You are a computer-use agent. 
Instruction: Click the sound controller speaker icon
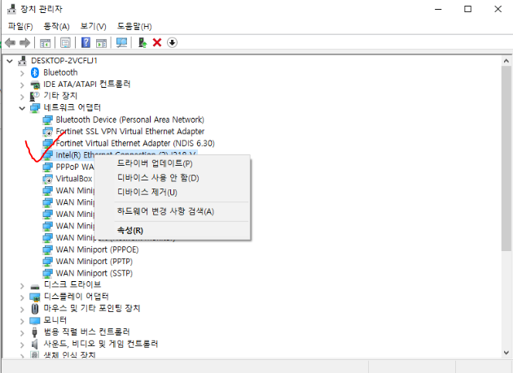[x=35, y=344]
